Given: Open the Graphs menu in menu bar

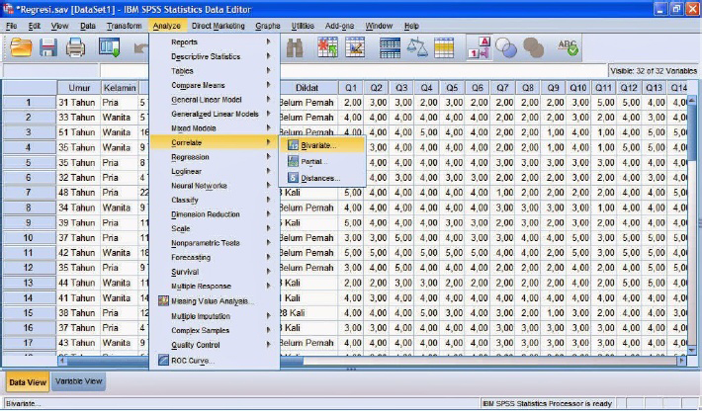Looking at the screenshot, I should click(267, 25).
